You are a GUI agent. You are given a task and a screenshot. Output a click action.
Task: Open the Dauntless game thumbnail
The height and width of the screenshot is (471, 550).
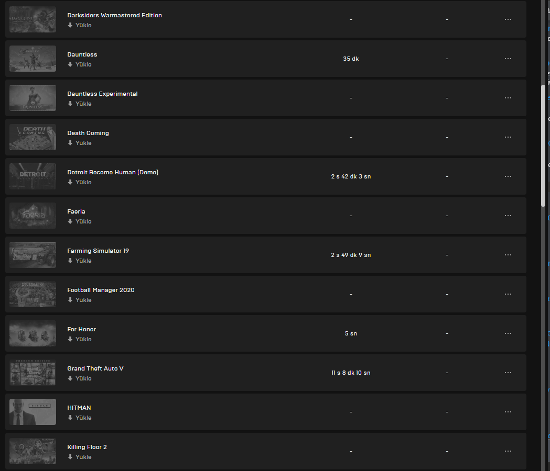click(33, 59)
